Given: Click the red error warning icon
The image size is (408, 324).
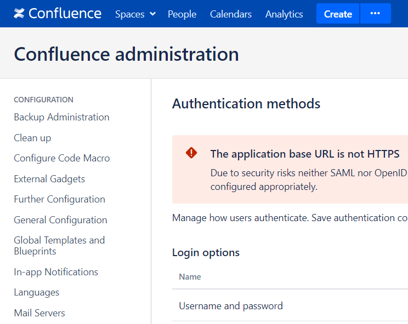Looking at the screenshot, I should [191, 153].
